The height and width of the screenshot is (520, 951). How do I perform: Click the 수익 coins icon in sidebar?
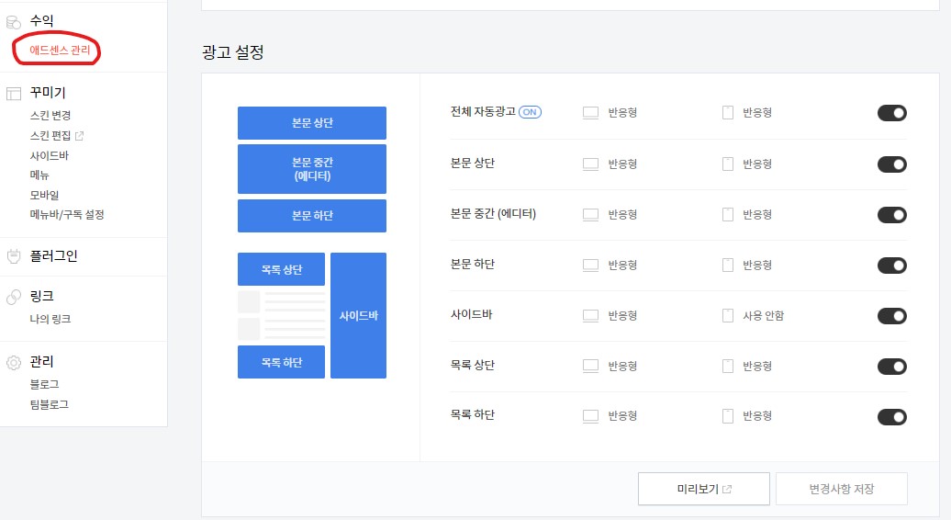(x=14, y=22)
